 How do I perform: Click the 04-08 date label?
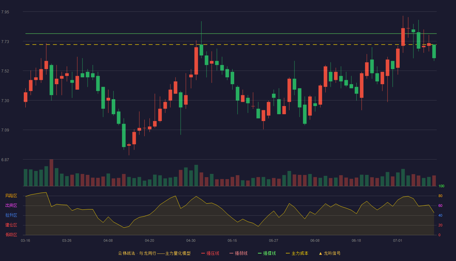click(108, 240)
